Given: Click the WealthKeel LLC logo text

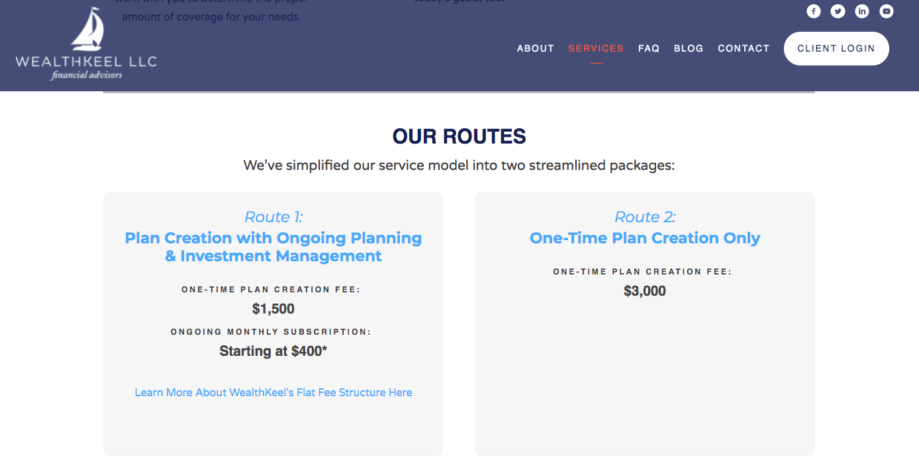Looking at the screenshot, I should (x=86, y=62).
